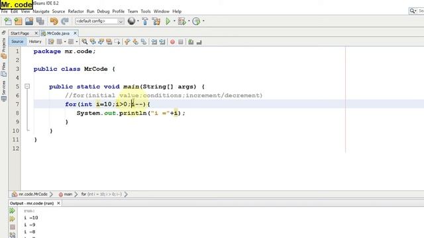The image size is (424, 238).
Task: Close the MrCode.java tab
Action: pyautogui.click(x=75, y=33)
